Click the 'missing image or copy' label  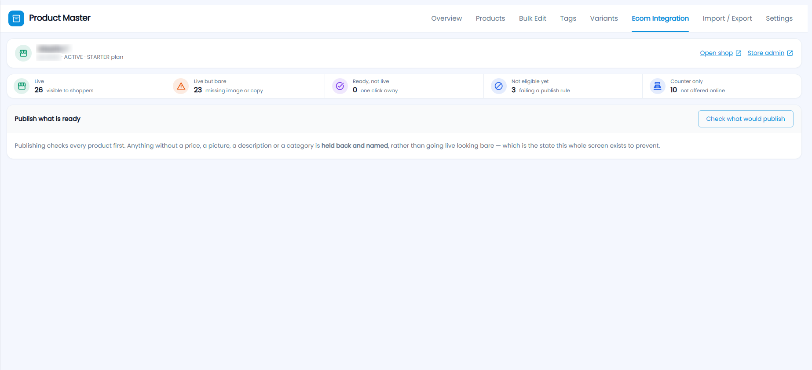coord(234,91)
